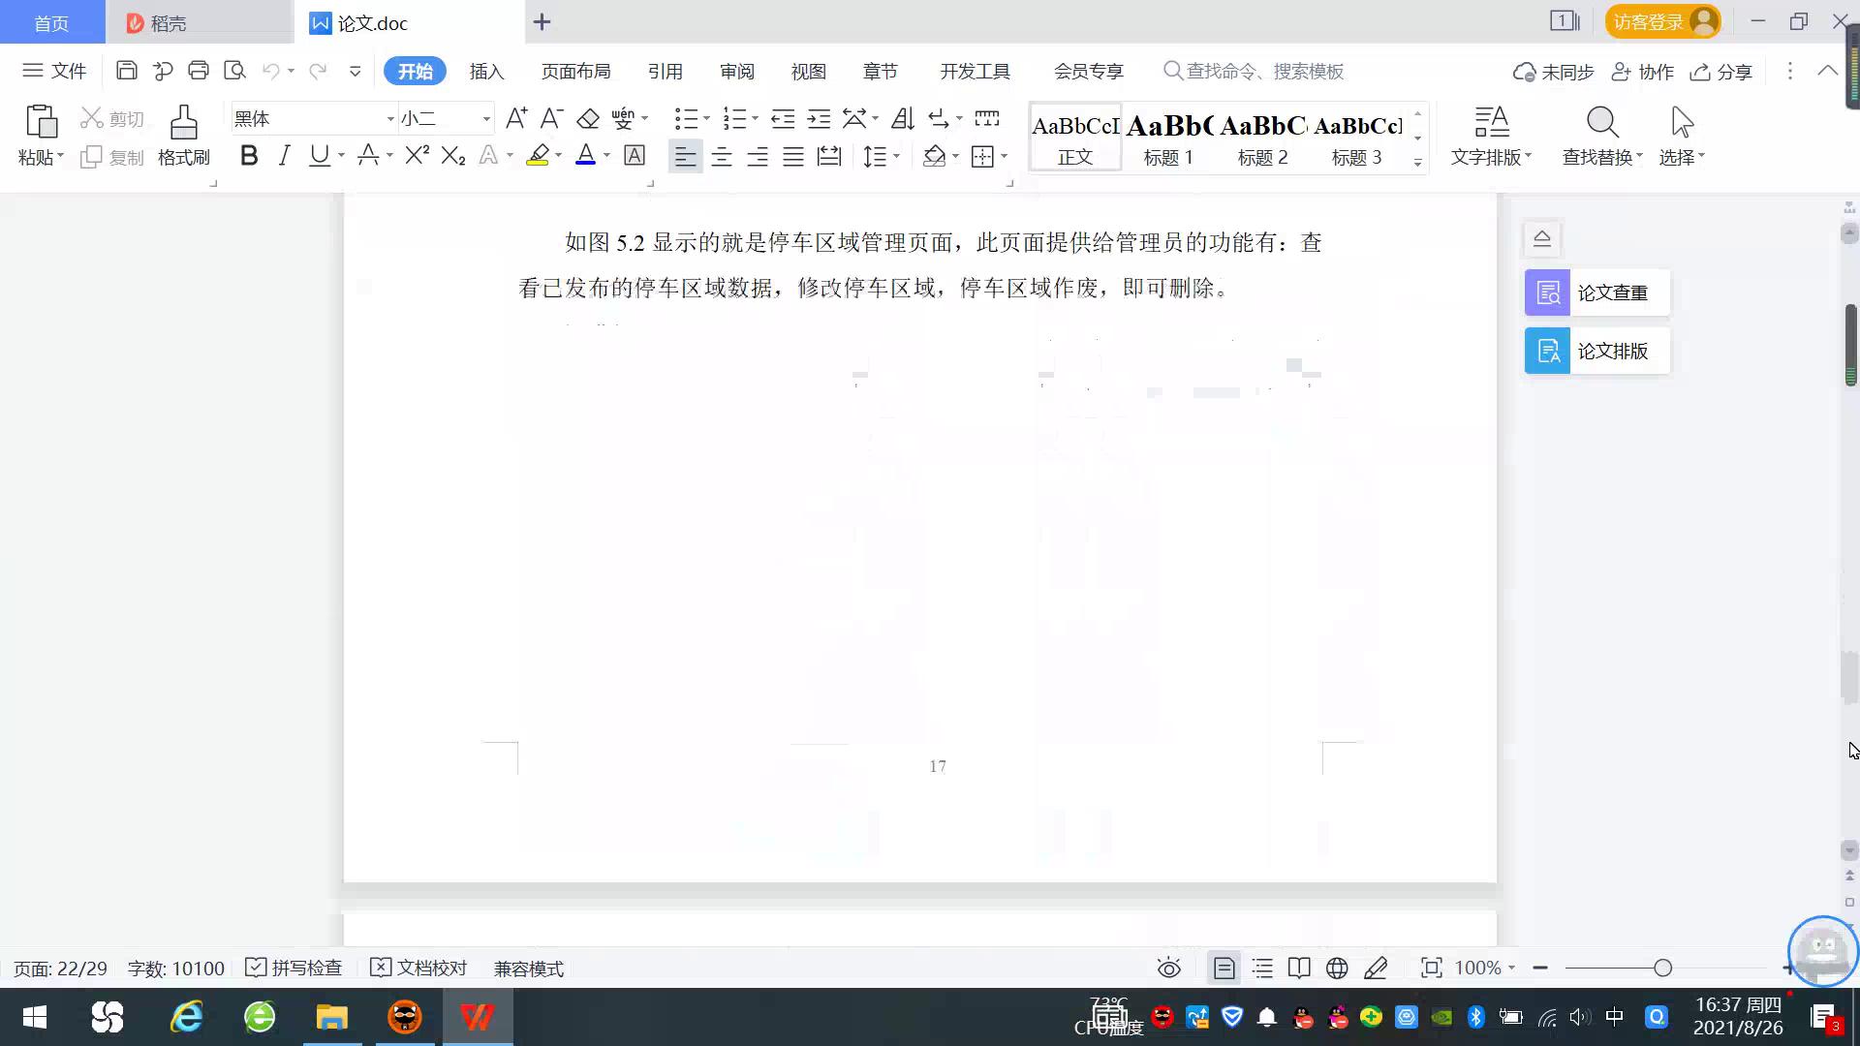Click the 论文排版 button

1595,351
